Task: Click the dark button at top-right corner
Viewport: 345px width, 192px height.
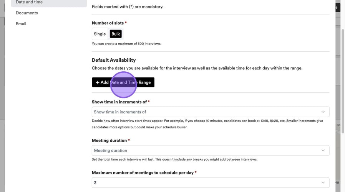Action: [337, 8]
